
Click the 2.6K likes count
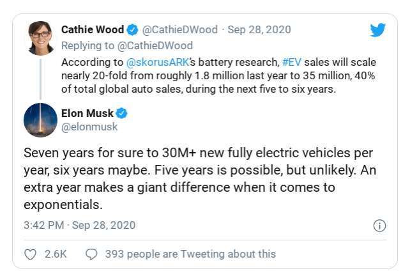pyautogui.click(x=56, y=254)
